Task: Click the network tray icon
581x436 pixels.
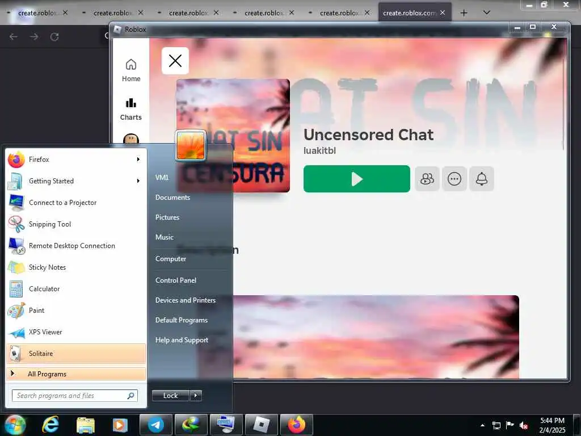Action: (496, 425)
